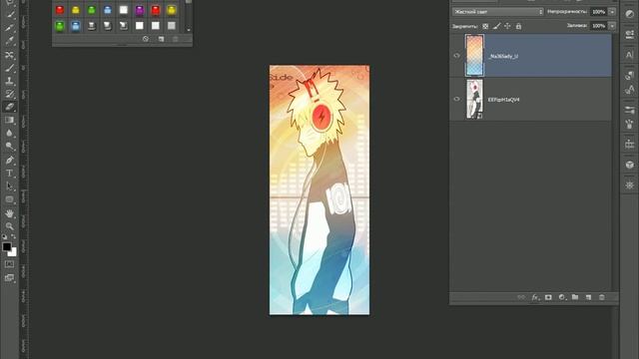Select the Hand tool
This screenshot has width=639, height=359.
[x=9, y=213]
